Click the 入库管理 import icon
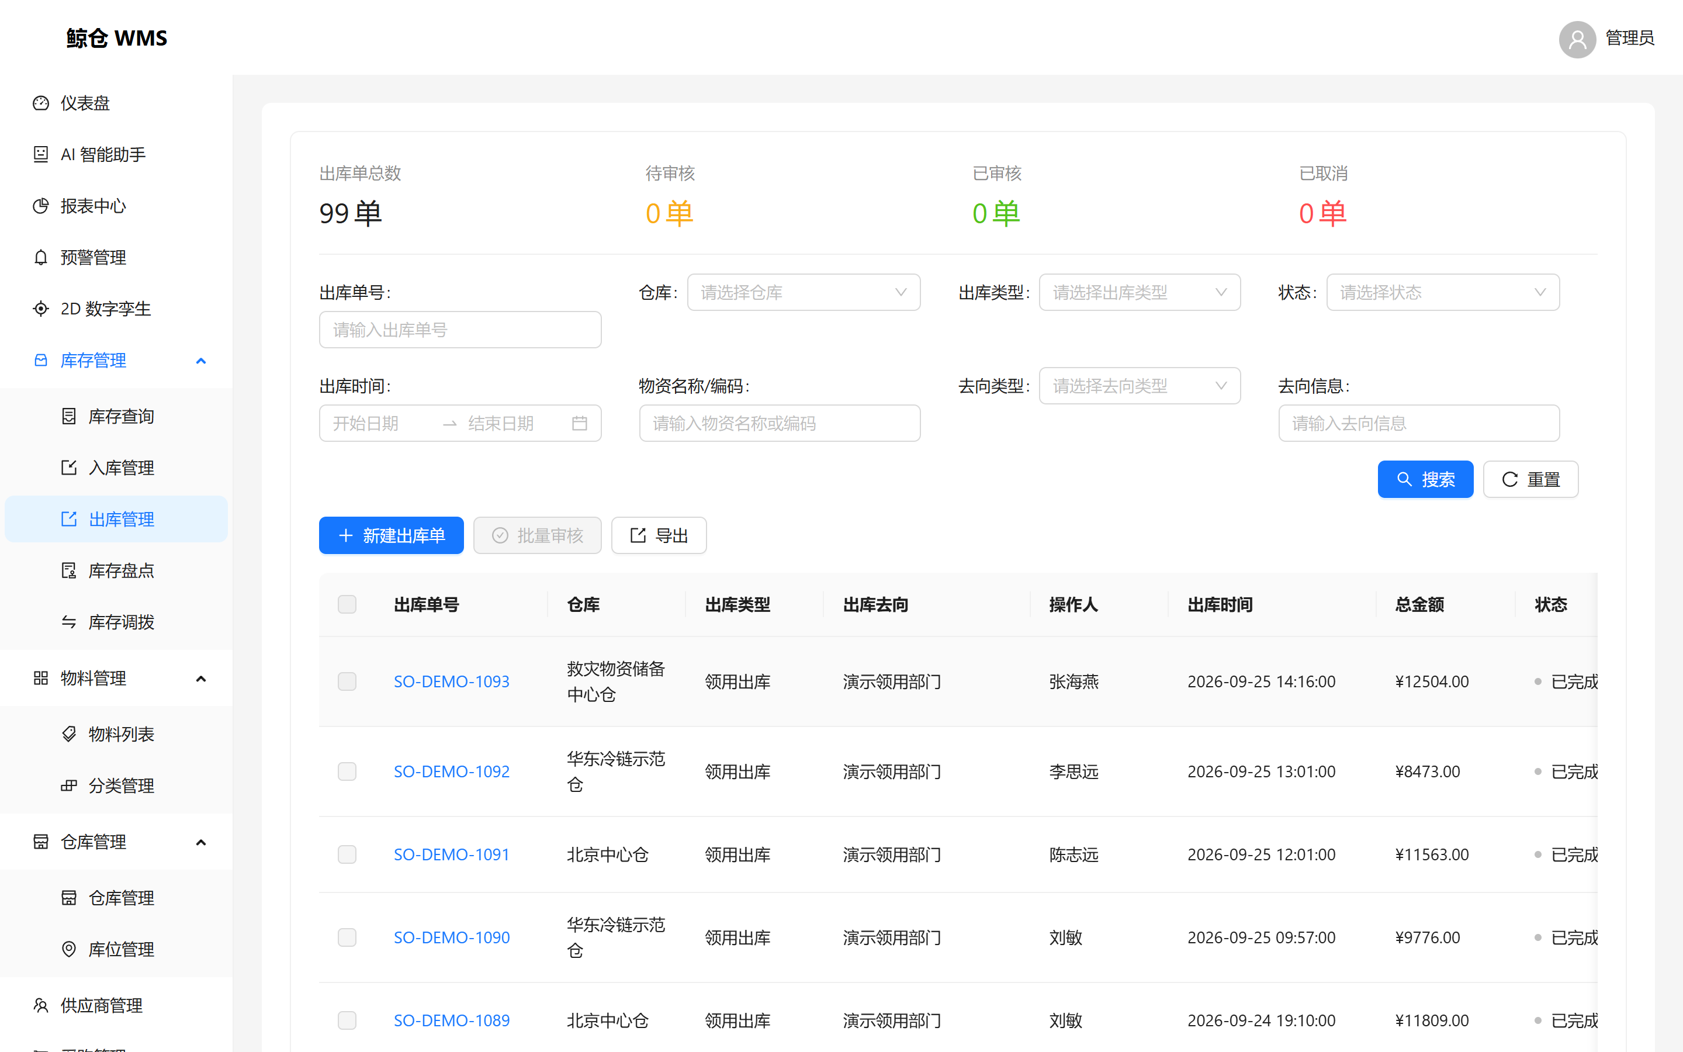Screen dimensions: 1683x1052 click(x=69, y=468)
